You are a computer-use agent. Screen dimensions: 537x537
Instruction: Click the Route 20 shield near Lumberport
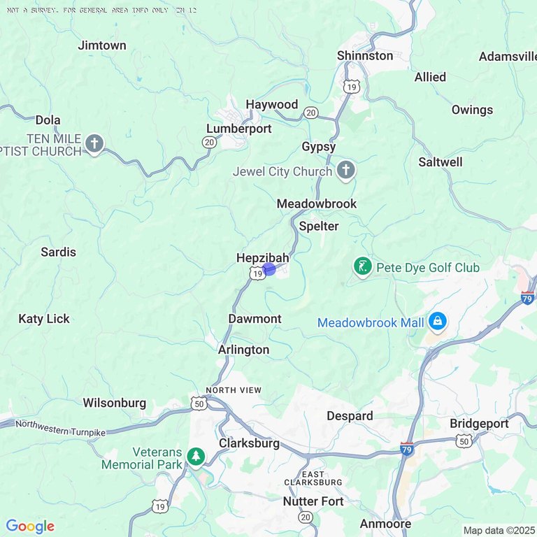209,142
